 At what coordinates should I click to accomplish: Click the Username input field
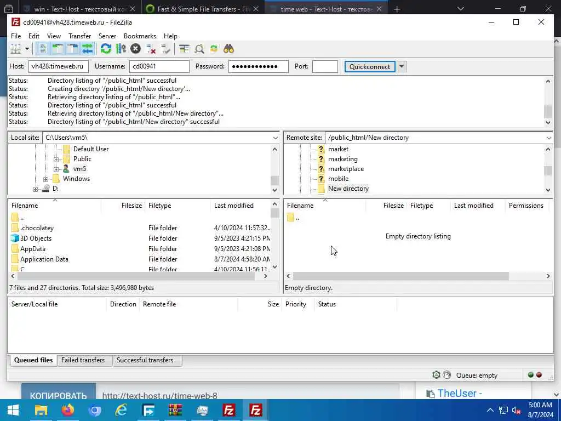point(159,66)
